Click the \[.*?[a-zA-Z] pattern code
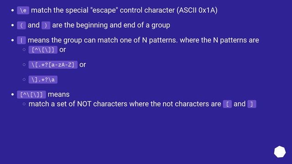Viewport: 292px width, 164px height. pos(53,65)
